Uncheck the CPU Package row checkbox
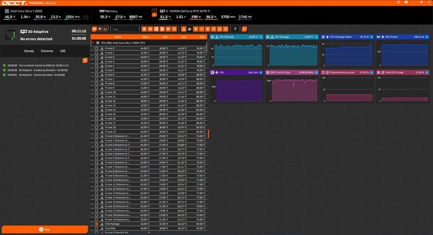The width and height of the screenshot is (433, 235). pyautogui.click(x=97, y=224)
